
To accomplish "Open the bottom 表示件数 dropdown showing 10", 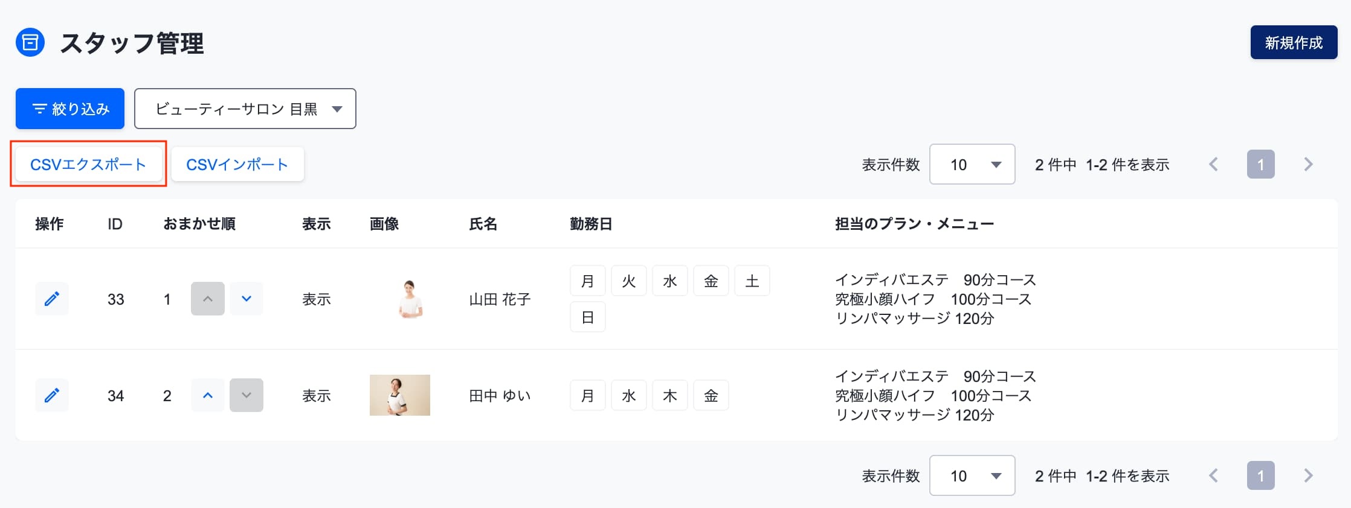I will [972, 475].
